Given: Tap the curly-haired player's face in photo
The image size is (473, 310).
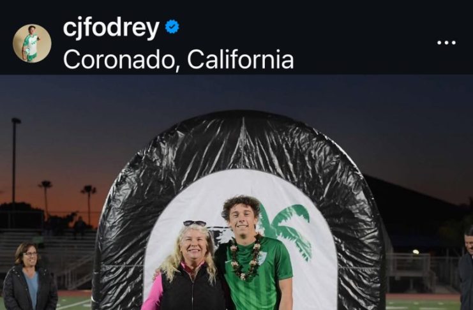Looking at the screenshot, I should coord(242,217).
